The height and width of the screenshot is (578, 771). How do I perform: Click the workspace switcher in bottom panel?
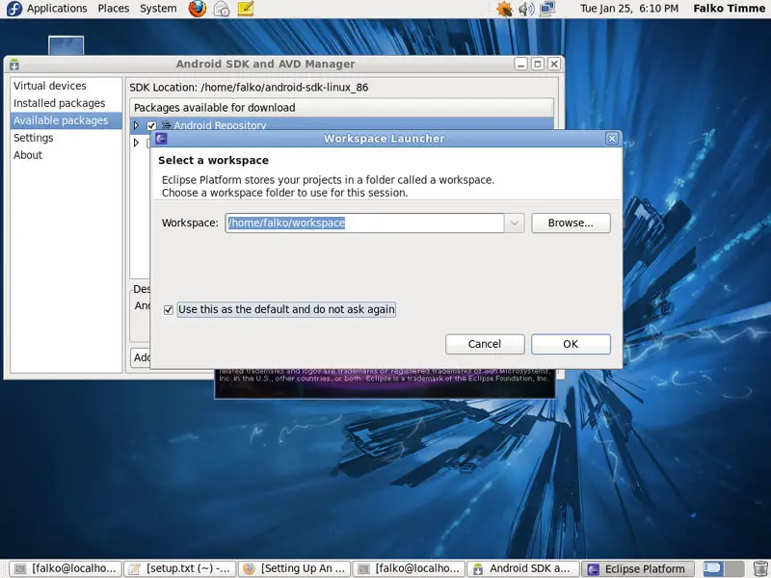[x=724, y=568]
